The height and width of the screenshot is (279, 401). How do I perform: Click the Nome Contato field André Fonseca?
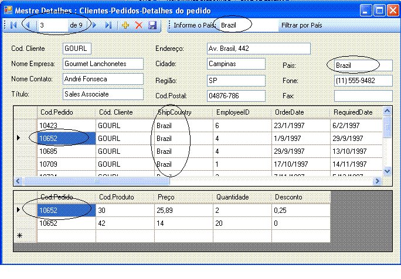[103, 79]
